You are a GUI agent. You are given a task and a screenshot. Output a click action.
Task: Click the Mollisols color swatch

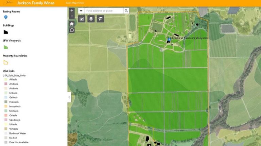click(x=6, y=111)
